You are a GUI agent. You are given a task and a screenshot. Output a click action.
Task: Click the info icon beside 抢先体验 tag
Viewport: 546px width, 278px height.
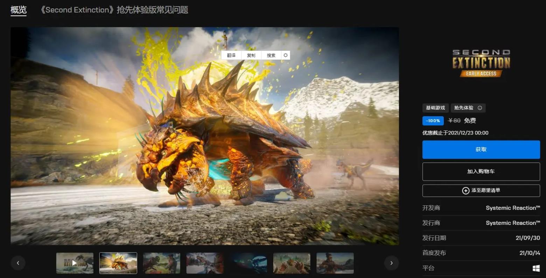480,108
